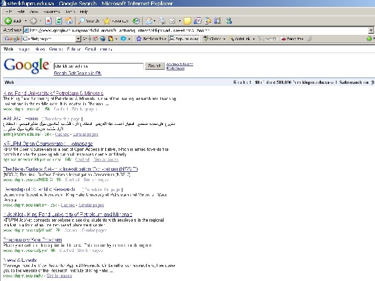Open the View menu
This screenshot has height=281, width=375.
(34, 11)
